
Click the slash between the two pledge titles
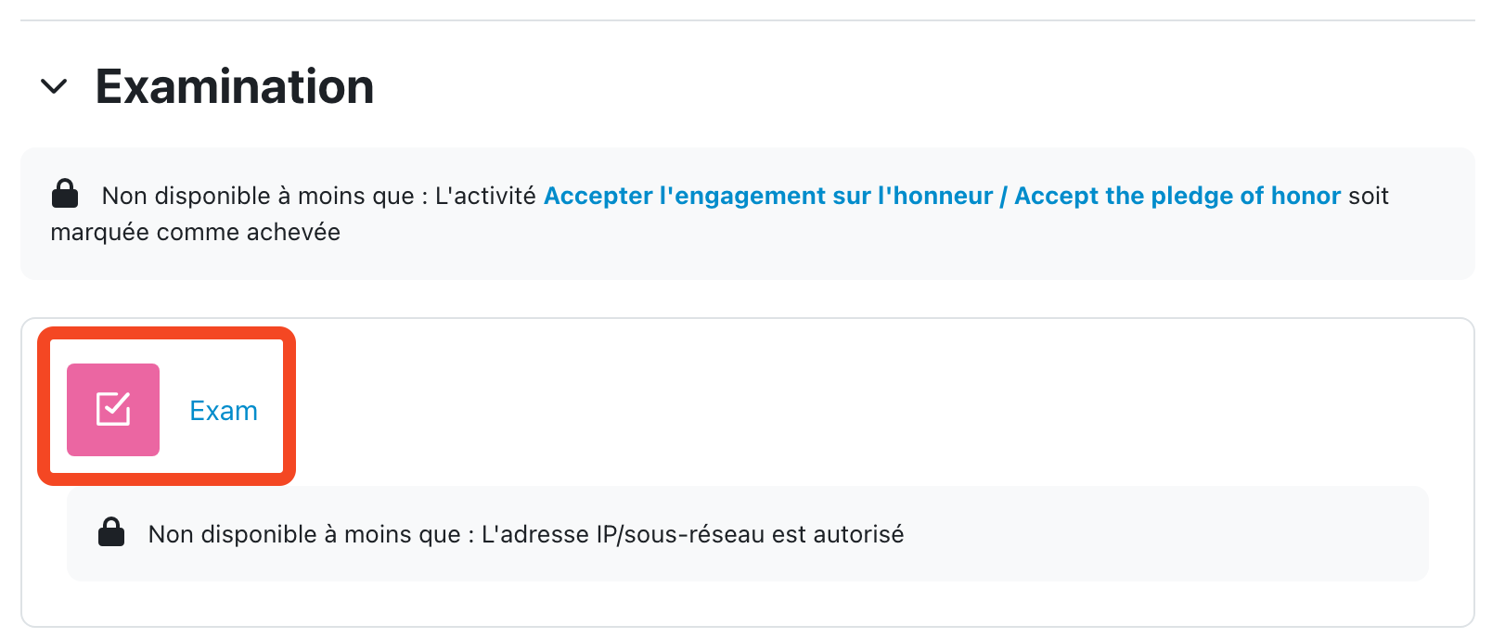1003,196
